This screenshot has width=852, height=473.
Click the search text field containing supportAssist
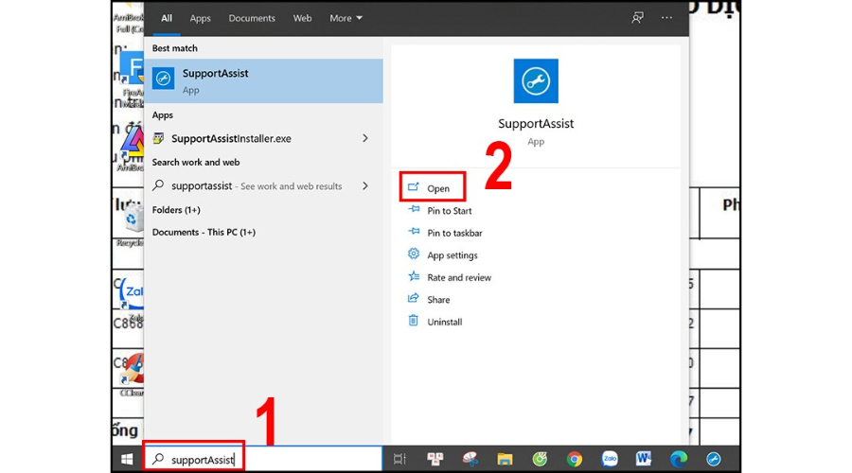(263, 460)
